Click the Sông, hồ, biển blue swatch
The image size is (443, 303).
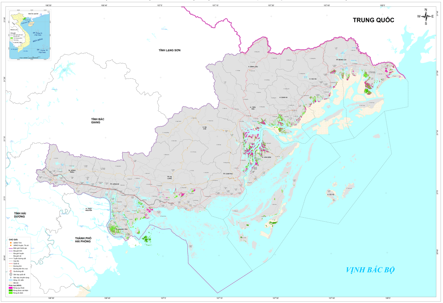(11, 280)
